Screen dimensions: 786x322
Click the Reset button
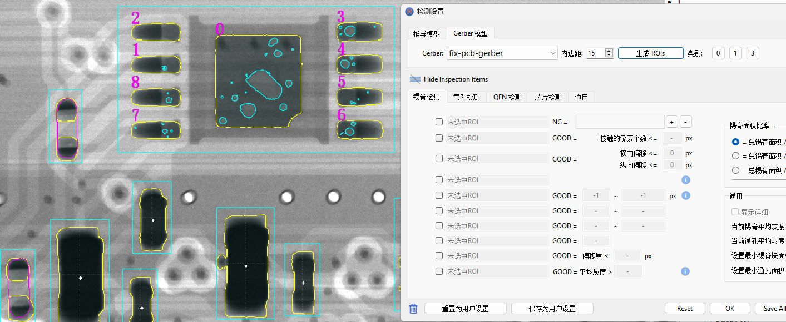pyautogui.click(x=685, y=309)
